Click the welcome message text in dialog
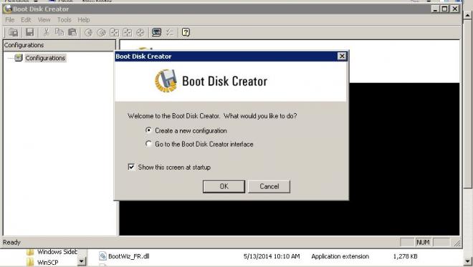The width and height of the screenshot is (473, 267). [x=212, y=116]
